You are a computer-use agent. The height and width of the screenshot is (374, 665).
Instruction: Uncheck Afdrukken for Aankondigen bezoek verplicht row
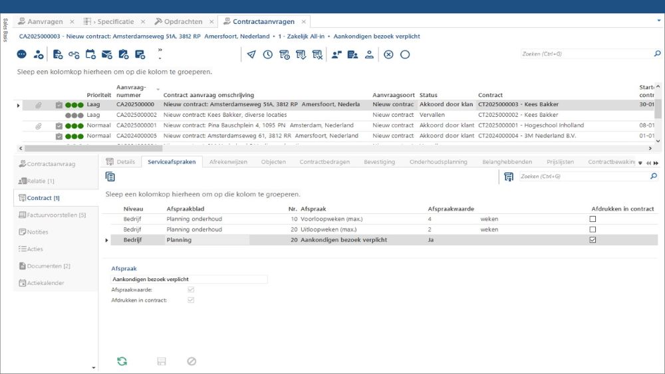coord(593,240)
